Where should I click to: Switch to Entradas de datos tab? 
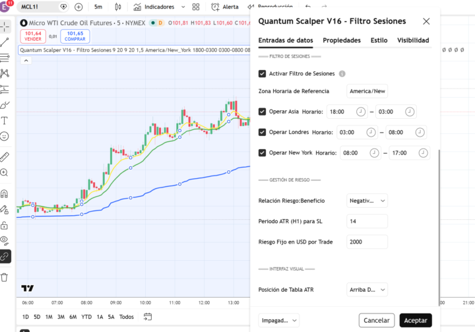tap(286, 40)
